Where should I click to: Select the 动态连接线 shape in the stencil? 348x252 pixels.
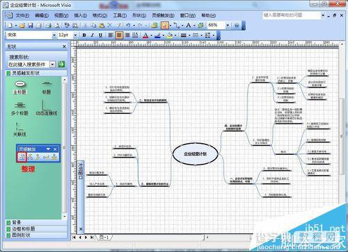click(46, 105)
